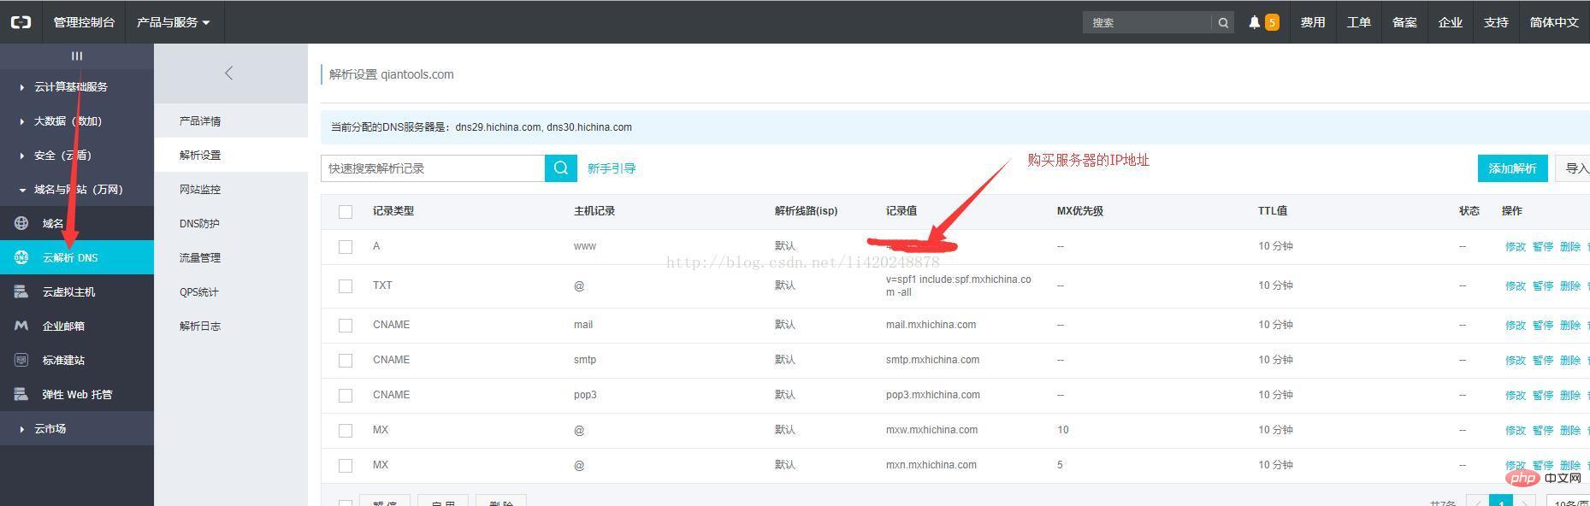The image size is (1590, 506).
Task: Check the A record www row checkbox
Action: pyautogui.click(x=346, y=246)
